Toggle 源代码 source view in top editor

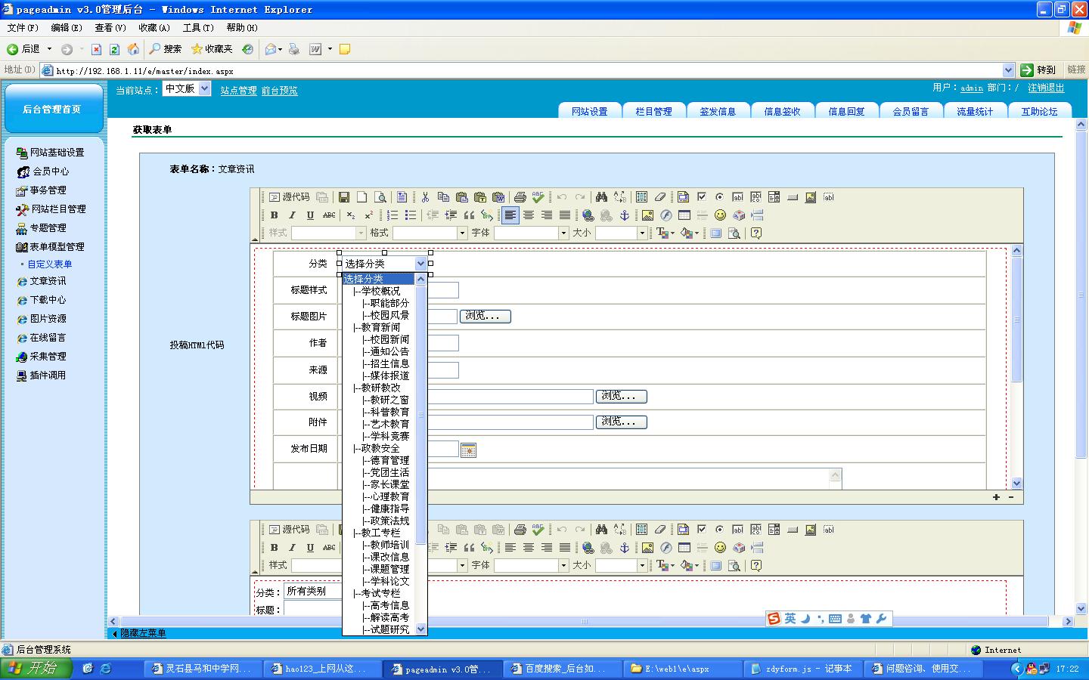(x=290, y=197)
